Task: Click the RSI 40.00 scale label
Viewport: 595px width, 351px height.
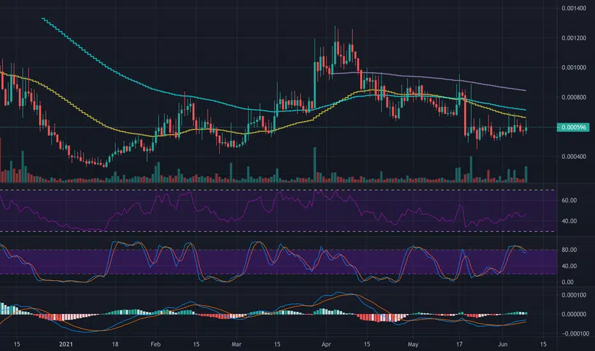Action: point(569,221)
